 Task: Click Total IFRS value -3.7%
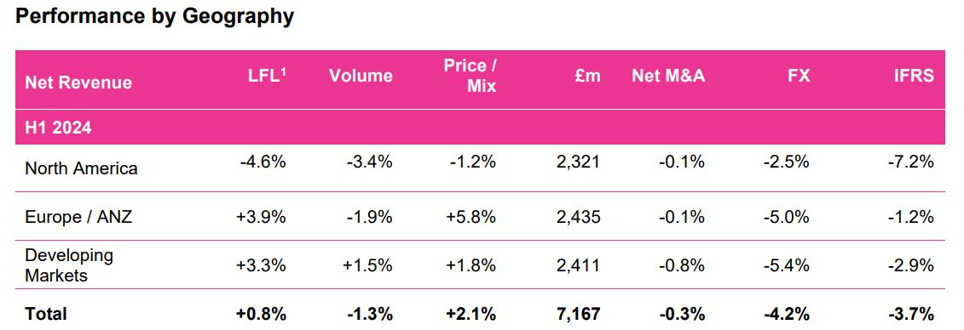tap(911, 314)
